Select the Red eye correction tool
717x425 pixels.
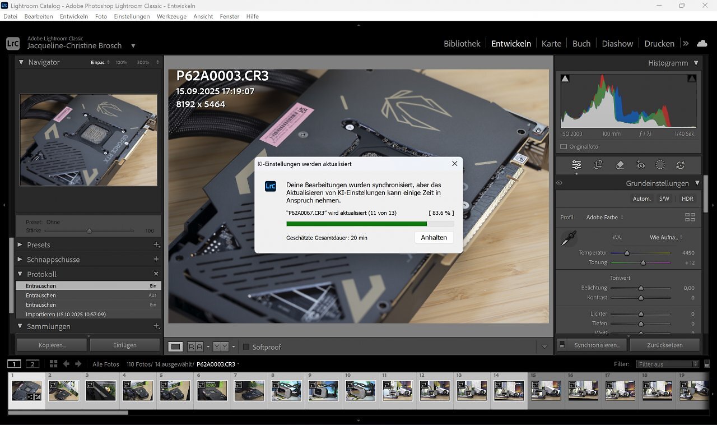click(x=641, y=165)
